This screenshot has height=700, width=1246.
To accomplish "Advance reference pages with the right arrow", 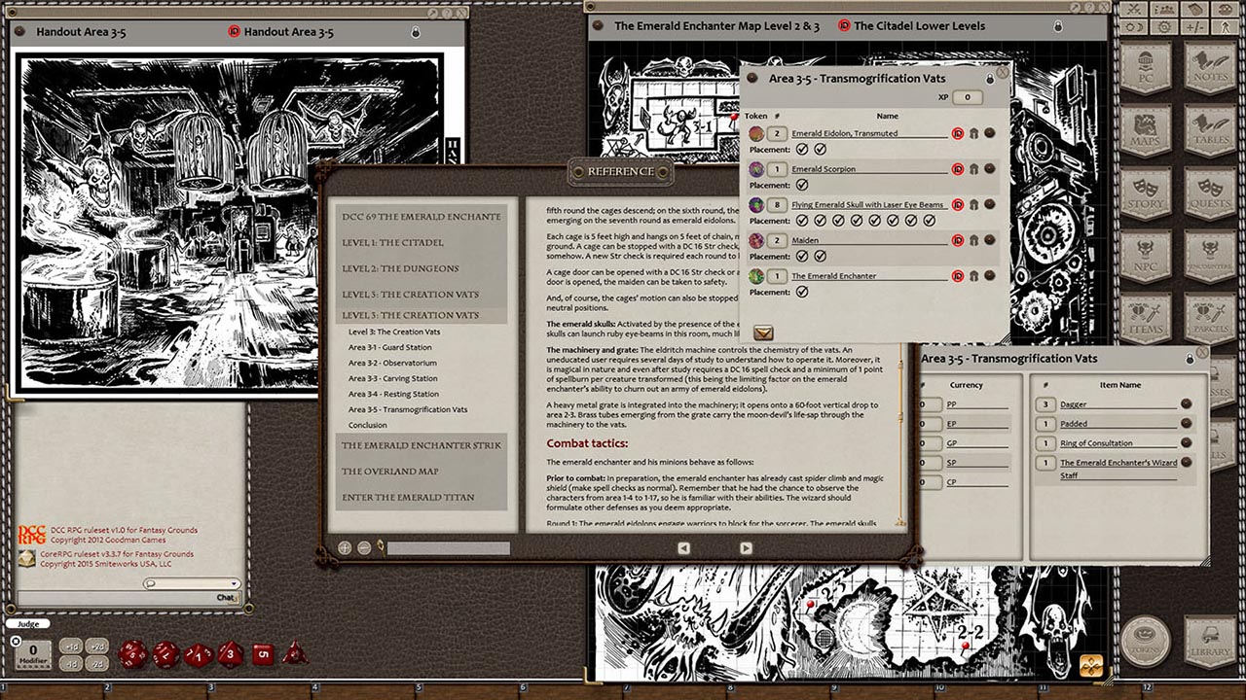I will [x=746, y=548].
